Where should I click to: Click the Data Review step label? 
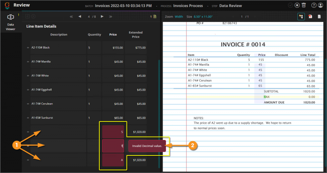[231, 6]
